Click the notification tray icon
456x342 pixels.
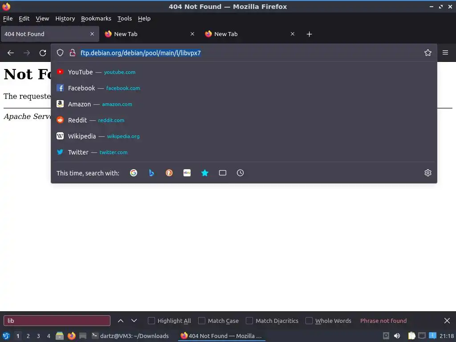pos(432,336)
